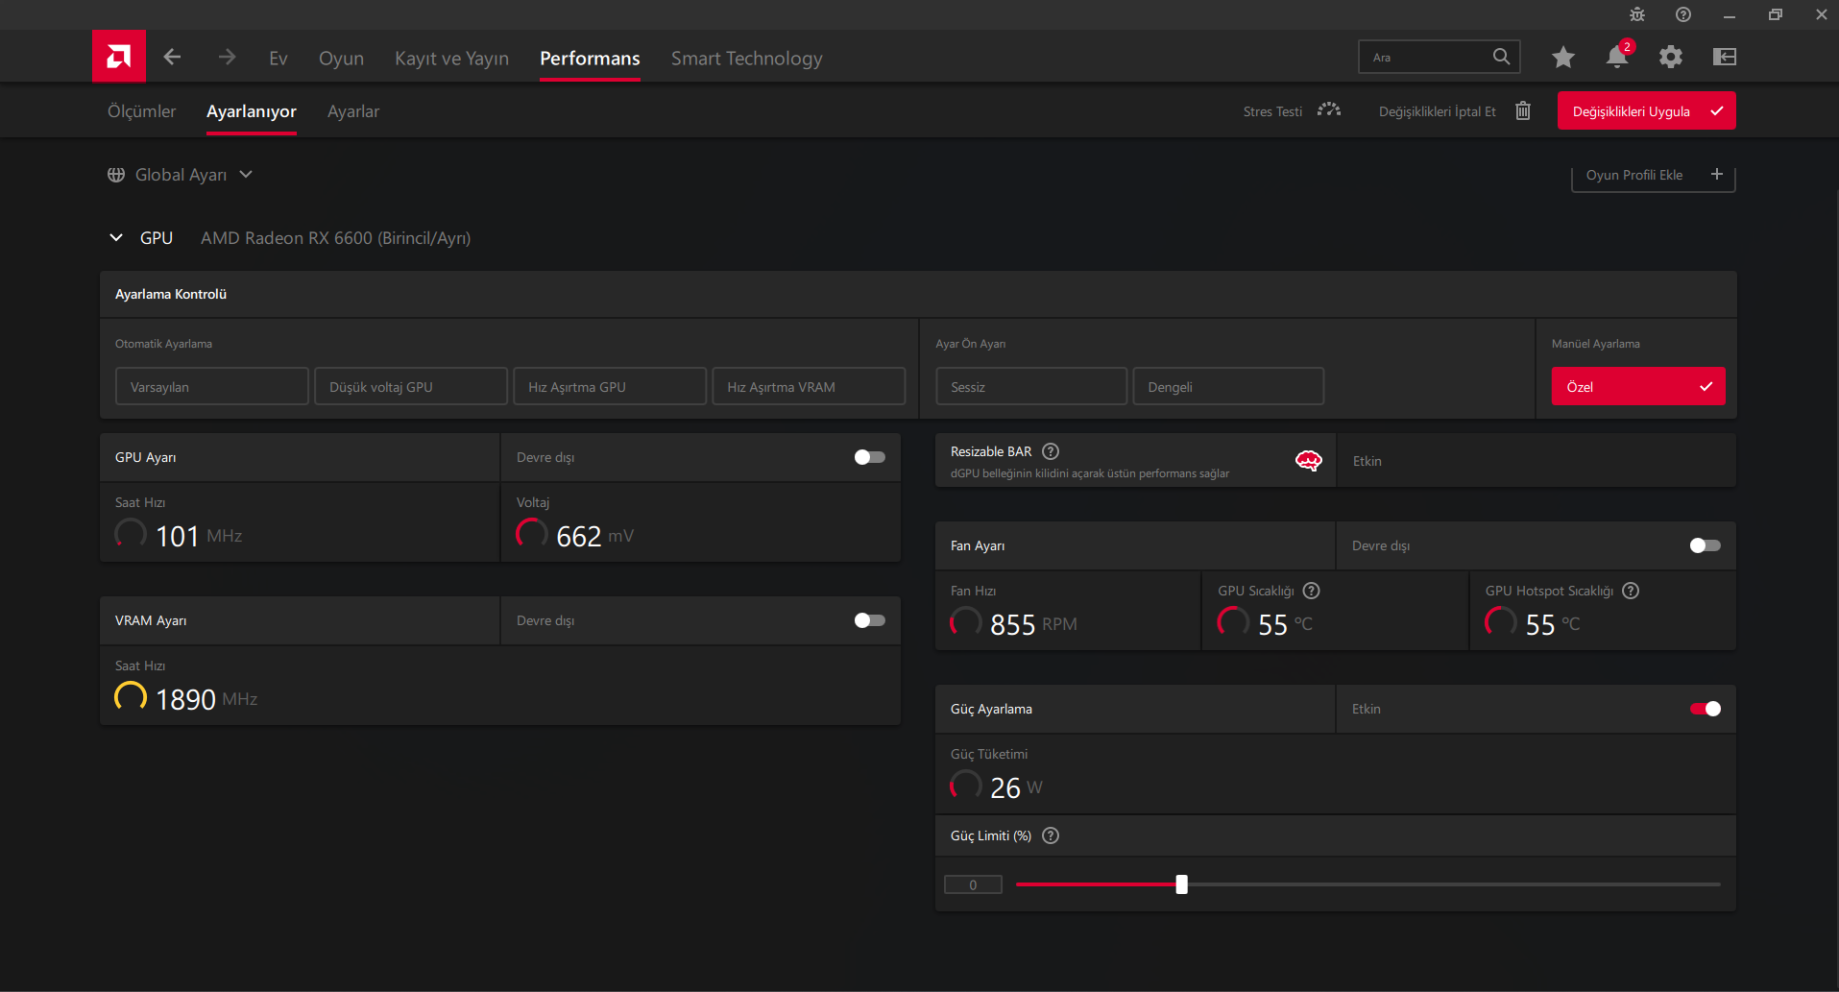This screenshot has height=992, width=1839.
Task: Open favorites star icon
Action: [x=1563, y=58]
